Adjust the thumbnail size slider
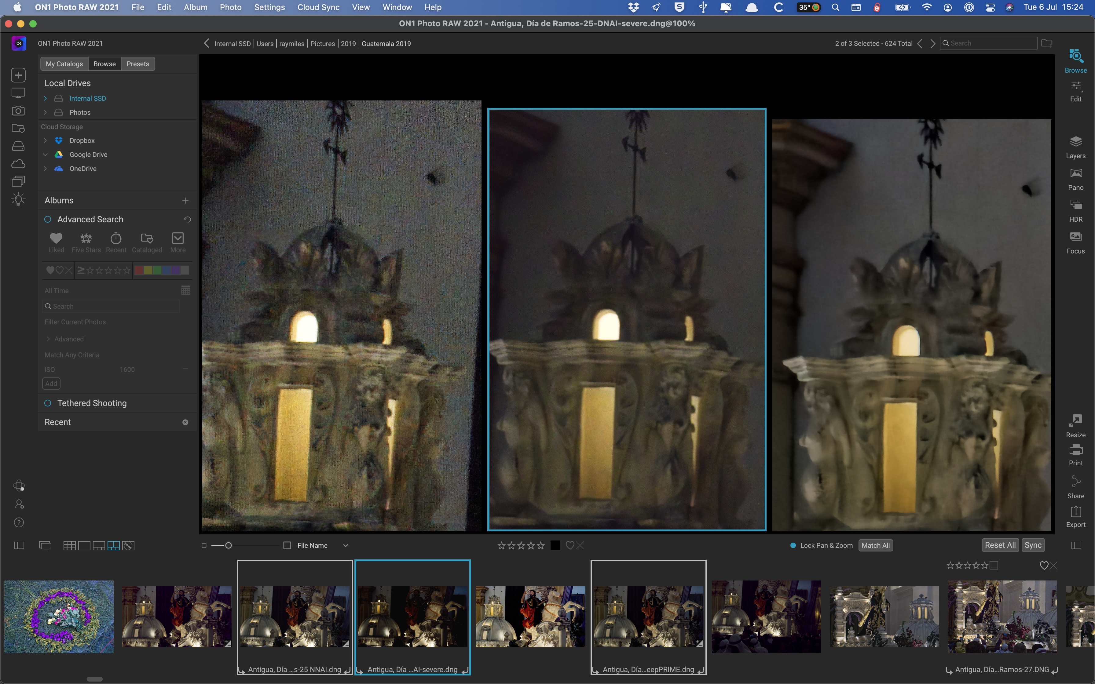Image resolution: width=1095 pixels, height=684 pixels. (229, 546)
